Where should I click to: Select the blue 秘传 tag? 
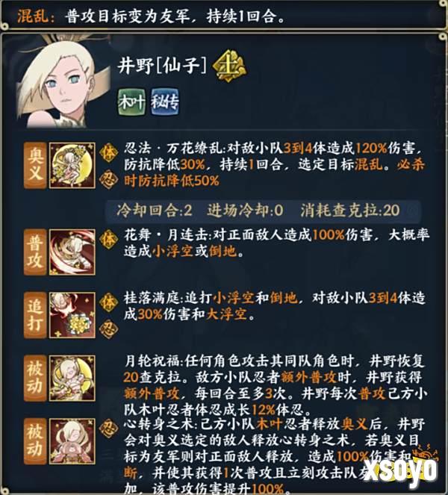click(165, 102)
